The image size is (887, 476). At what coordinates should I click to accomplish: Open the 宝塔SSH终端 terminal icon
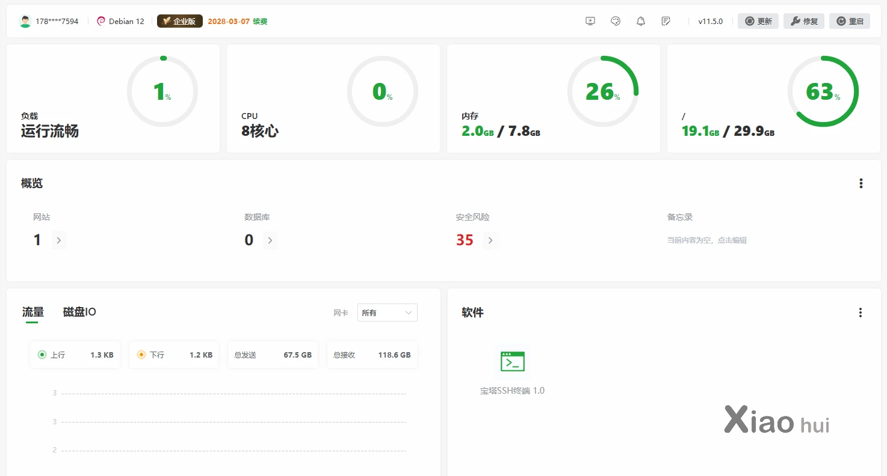(512, 362)
